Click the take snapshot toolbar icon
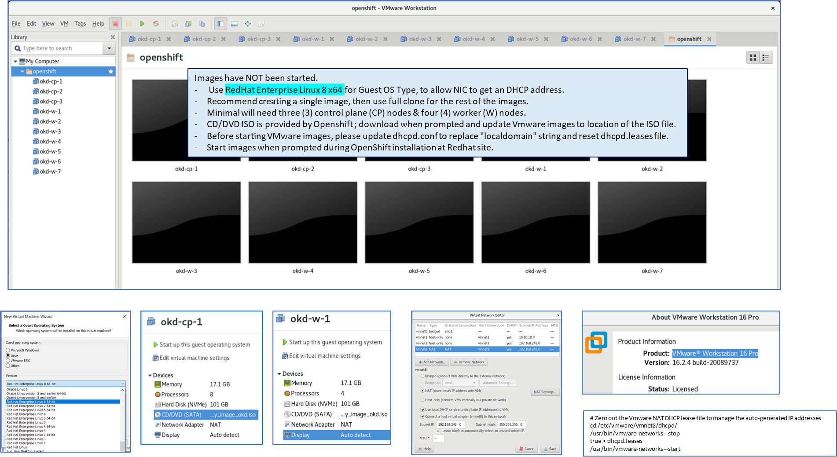837x457 pixels. coord(175,24)
